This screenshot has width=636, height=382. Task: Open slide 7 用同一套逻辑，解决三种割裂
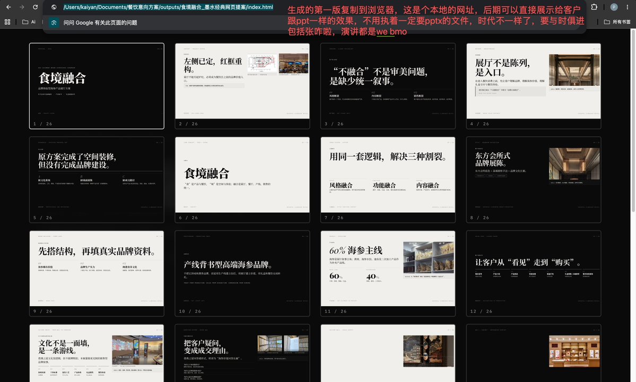388,180
